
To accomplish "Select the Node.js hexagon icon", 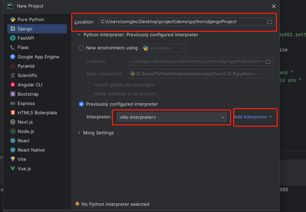I will 13,132.
